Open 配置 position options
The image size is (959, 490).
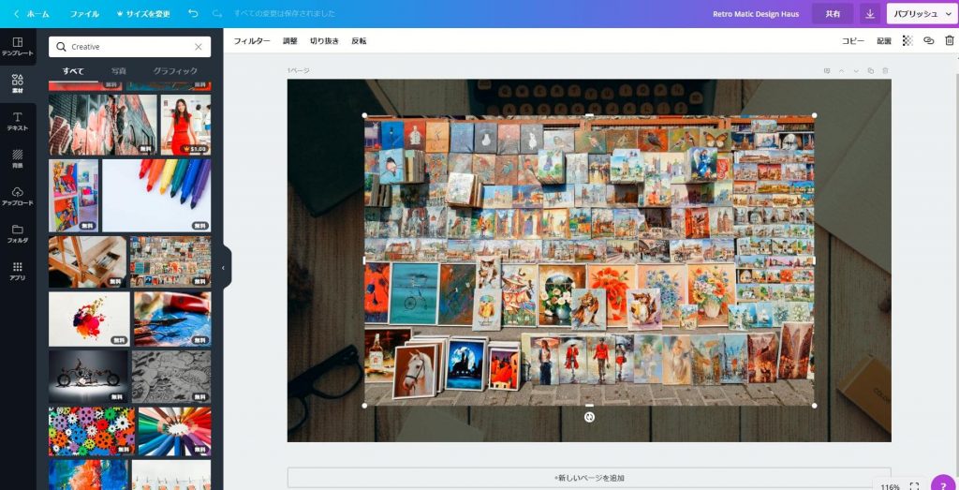pos(884,41)
